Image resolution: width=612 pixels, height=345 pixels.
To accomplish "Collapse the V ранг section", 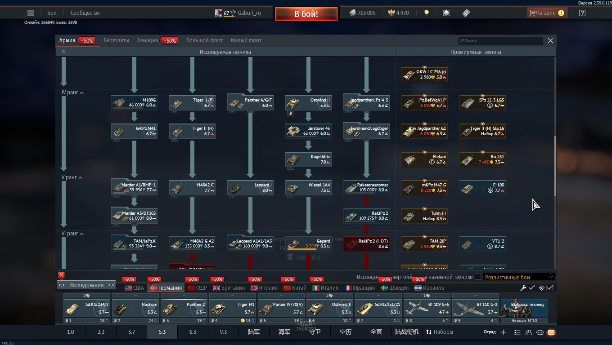I will (x=72, y=177).
